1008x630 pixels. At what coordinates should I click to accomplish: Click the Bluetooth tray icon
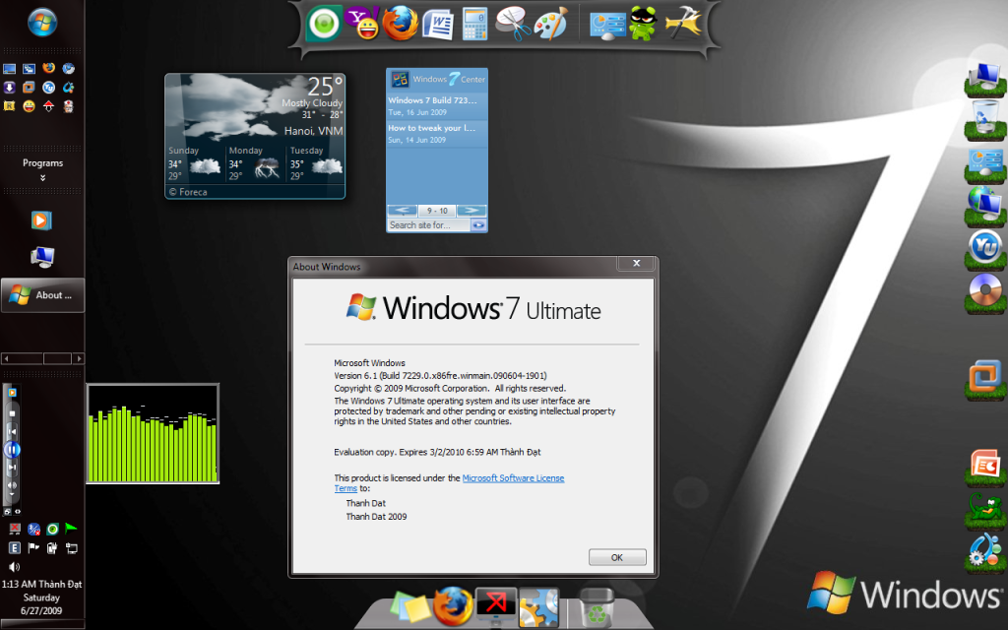pos(34,529)
